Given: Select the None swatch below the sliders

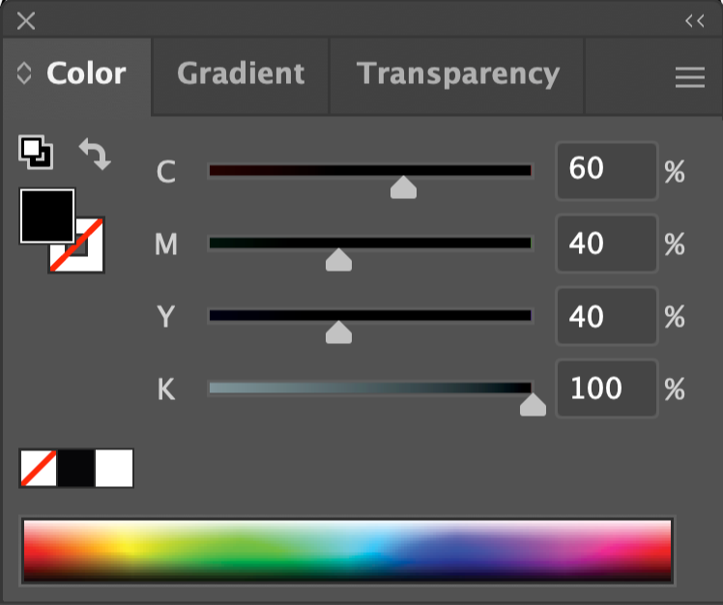Looking at the screenshot, I should (x=39, y=469).
